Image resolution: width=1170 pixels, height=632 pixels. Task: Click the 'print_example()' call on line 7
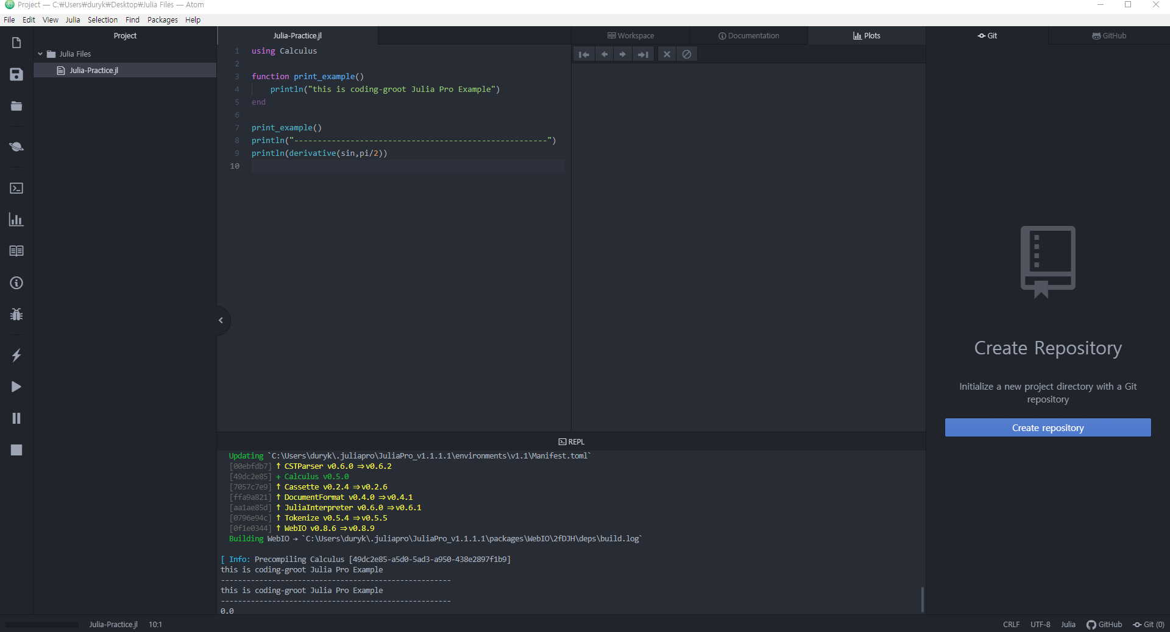[286, 128]
